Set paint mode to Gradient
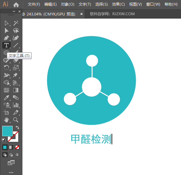The height and width of the screenshot is (175, 181). (x=11, y=147)
